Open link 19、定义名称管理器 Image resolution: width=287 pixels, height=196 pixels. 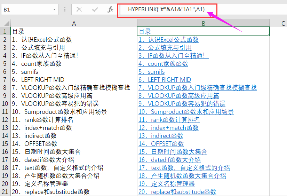167,183
